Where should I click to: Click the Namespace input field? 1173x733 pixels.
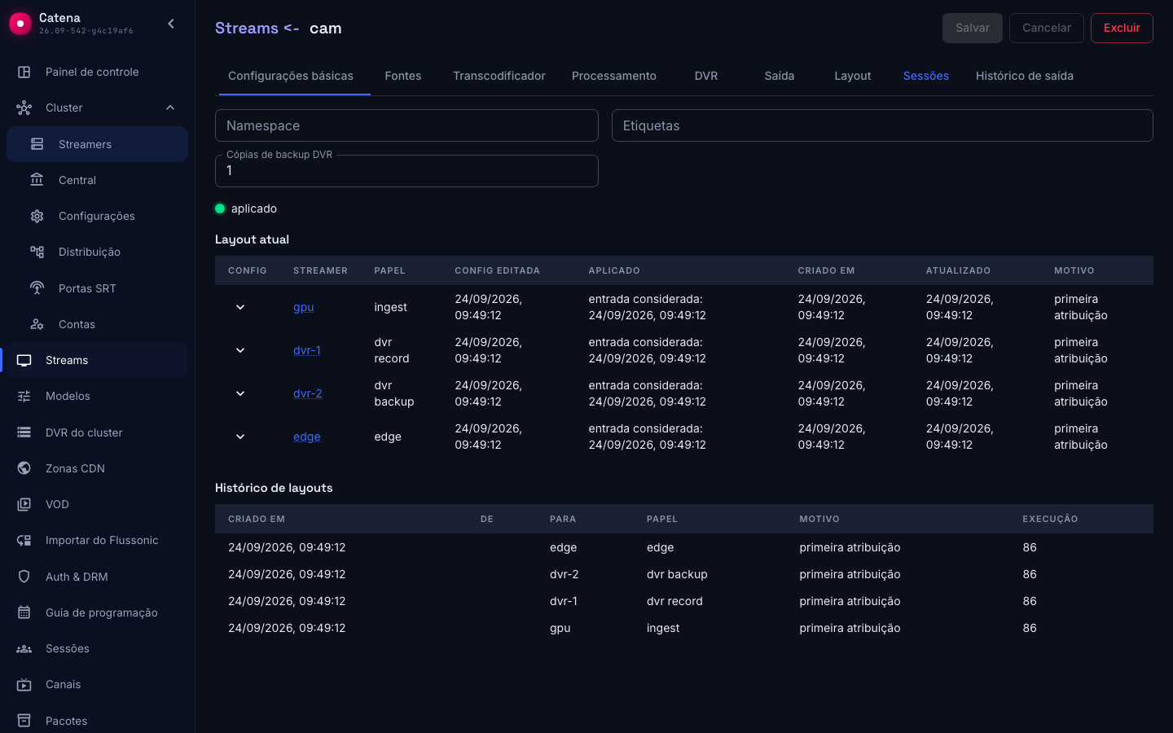tap(406, 125)
